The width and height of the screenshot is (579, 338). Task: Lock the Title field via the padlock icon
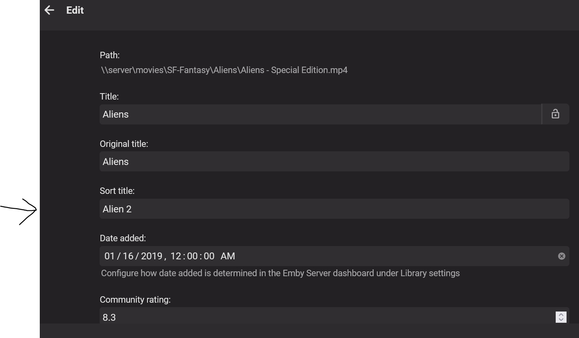point(555,114)
